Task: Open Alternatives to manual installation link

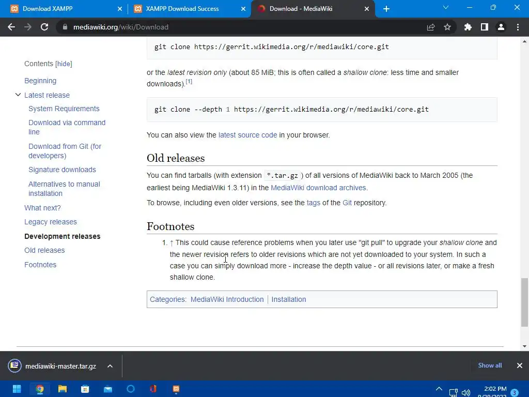Action: tap(64, 189)
